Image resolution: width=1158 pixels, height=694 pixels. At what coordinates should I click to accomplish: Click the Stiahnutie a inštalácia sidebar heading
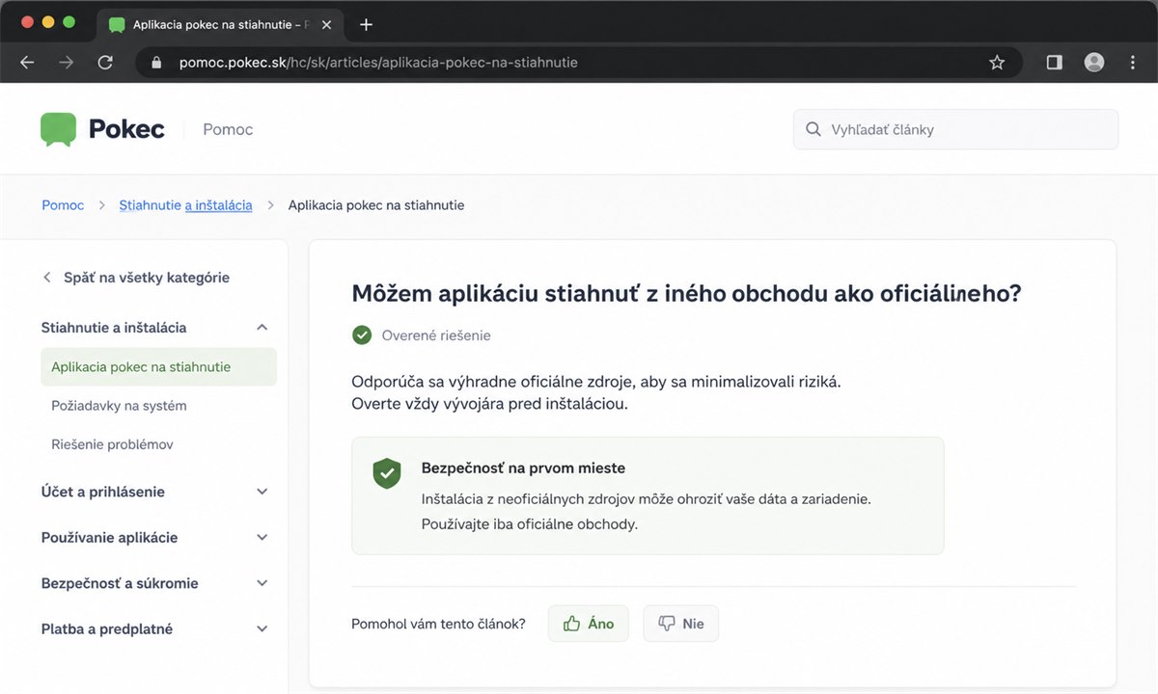tap(114, 328)
